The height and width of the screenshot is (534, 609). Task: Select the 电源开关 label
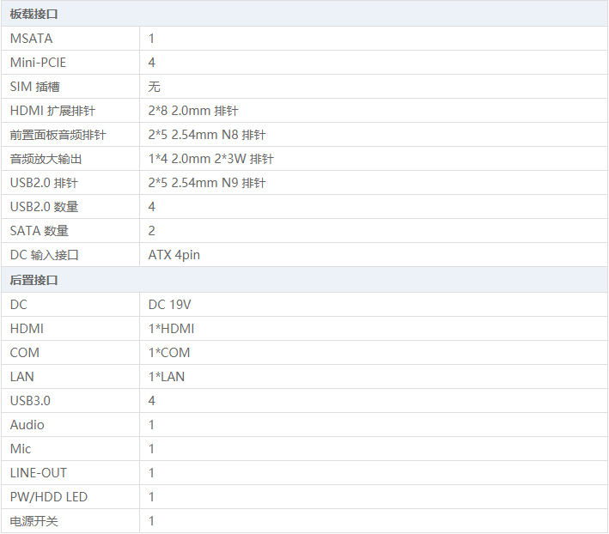point(34,521)
